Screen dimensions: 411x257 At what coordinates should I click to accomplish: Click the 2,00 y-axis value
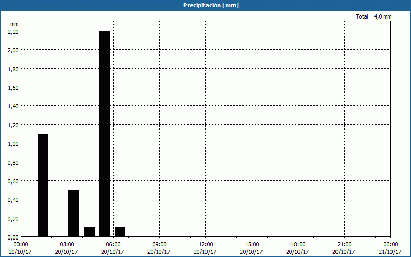coord(13,50)
